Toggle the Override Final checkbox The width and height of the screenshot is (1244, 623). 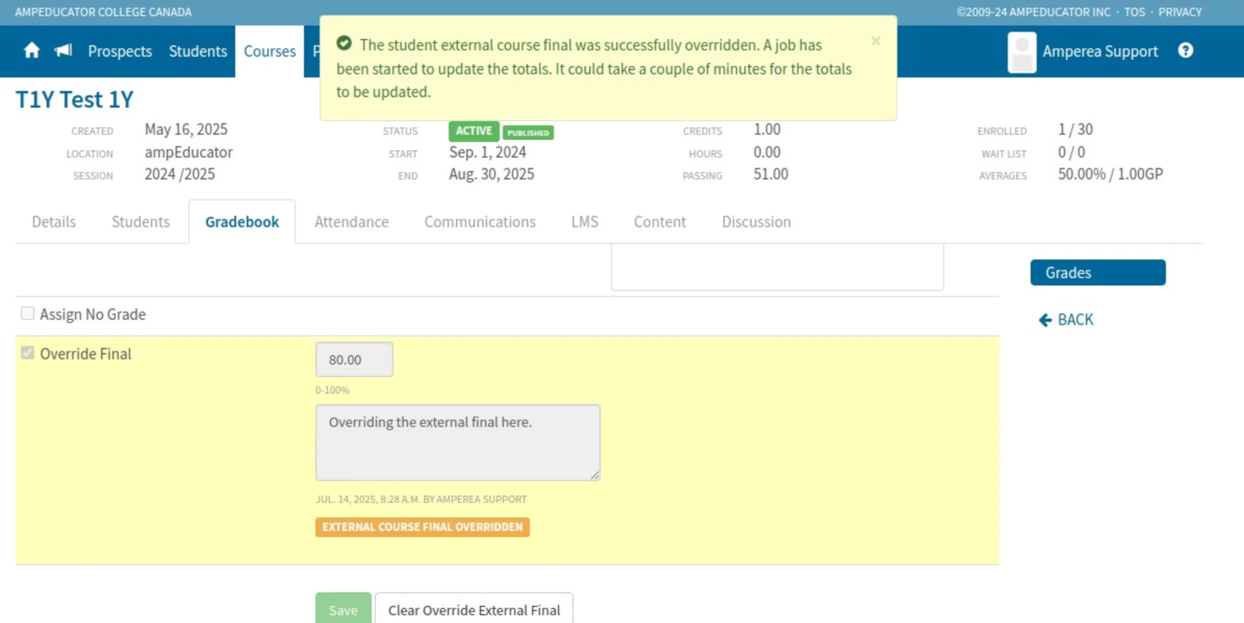28,353
